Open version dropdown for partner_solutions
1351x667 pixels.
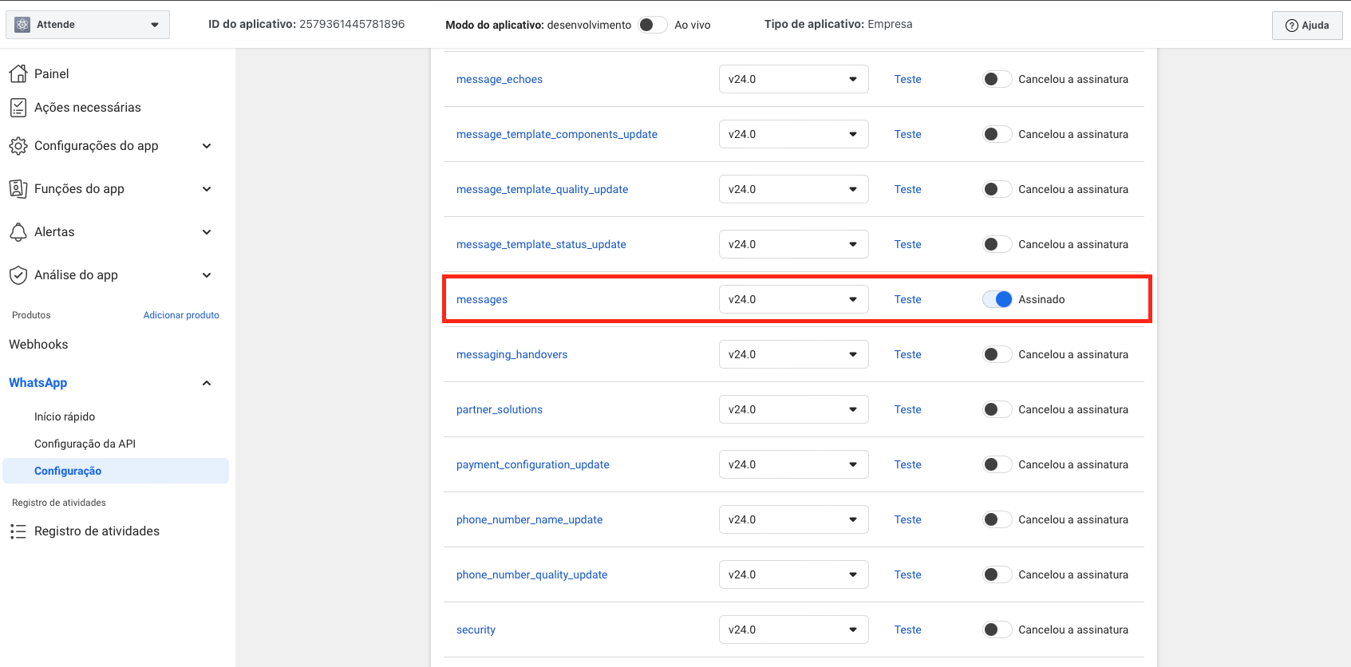click(793, 409)
